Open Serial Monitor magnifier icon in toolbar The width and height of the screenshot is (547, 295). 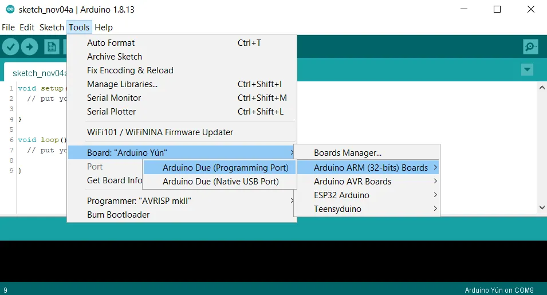click(530, 47)
